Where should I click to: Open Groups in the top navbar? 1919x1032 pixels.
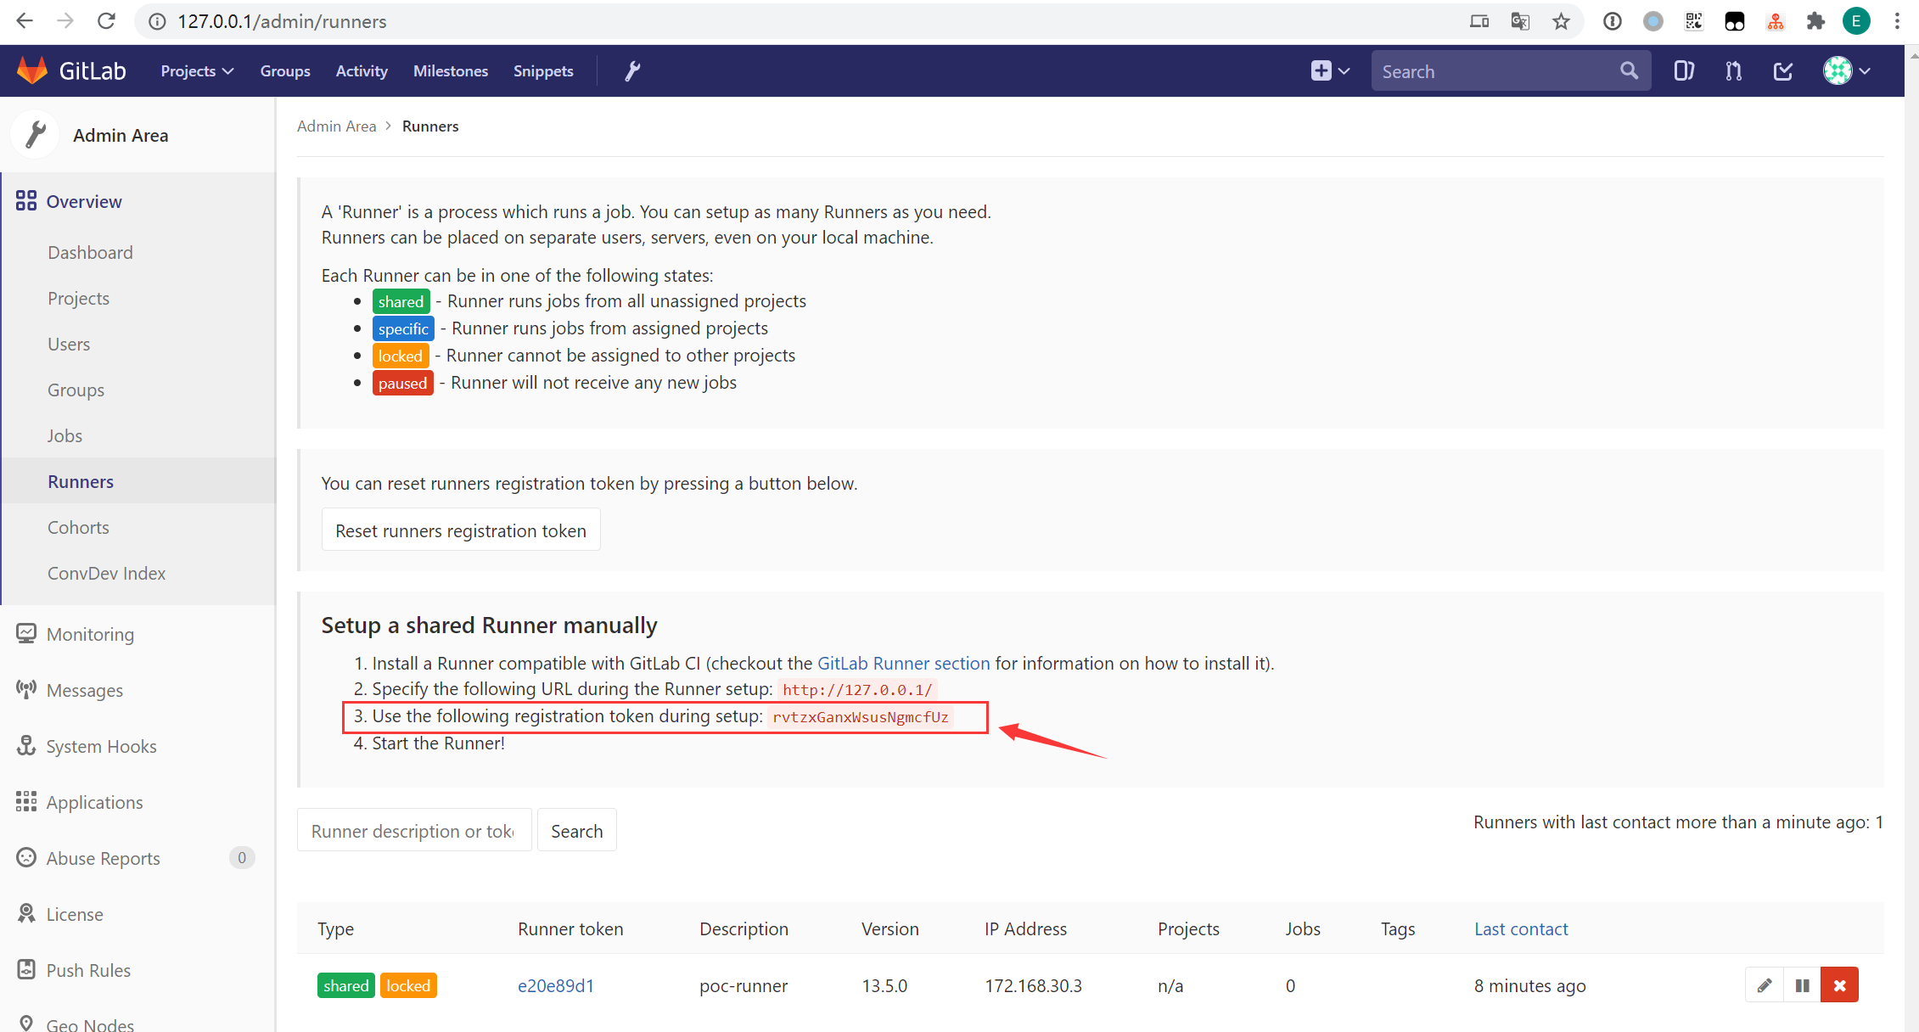click(285, 71)
